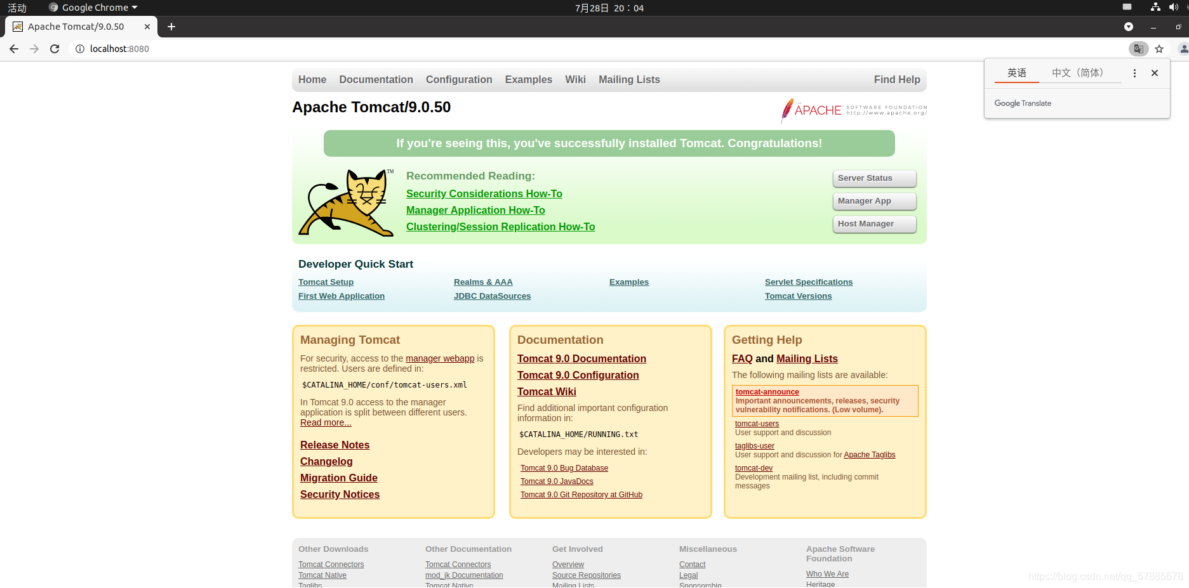Open Security Considerations How-To link

point(484,194)
